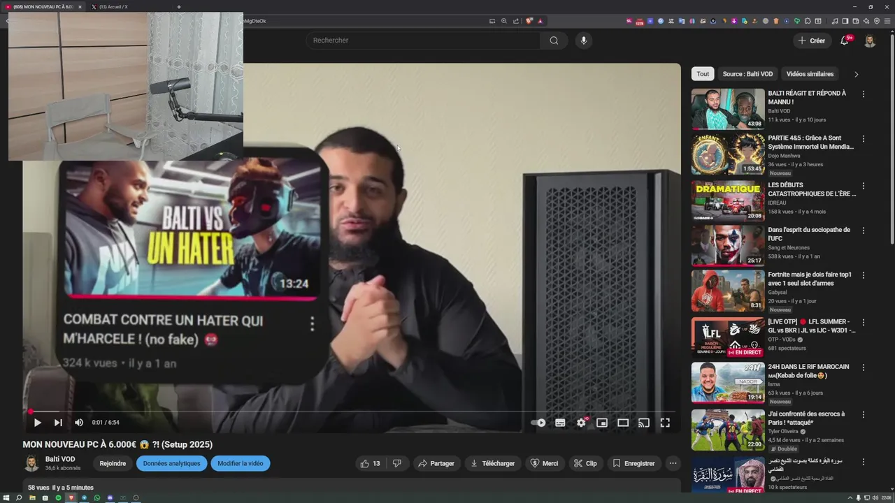Viewport: 895px width, 503px height.
Task: Focus the Rechercher search field
Action: pyautogui.click(x=423, y=41)
